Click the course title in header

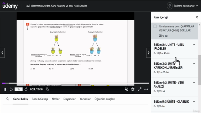pos(57,6)
